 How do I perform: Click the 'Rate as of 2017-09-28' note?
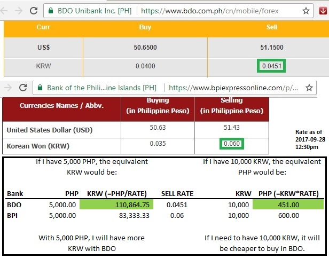310,139
